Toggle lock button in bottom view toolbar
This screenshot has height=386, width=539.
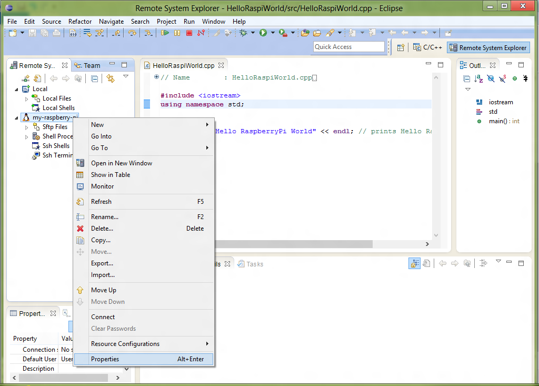pyautogui.click(x=414, y=263)
